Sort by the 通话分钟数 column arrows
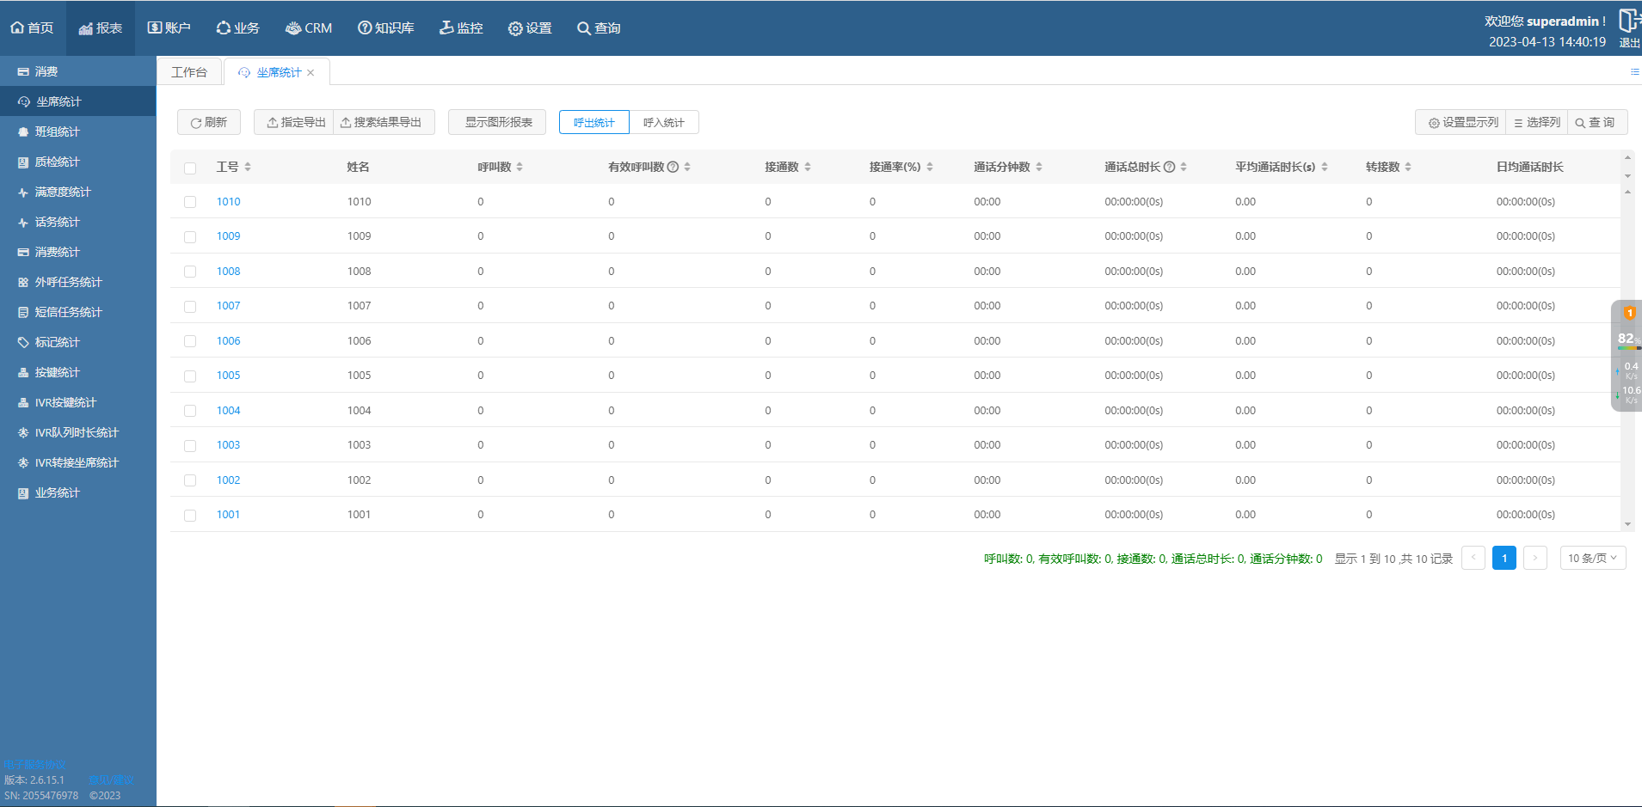1642x807 pixels. coord(1039,167)
